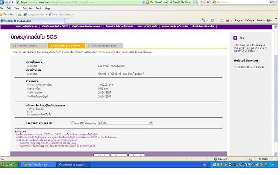Click the RSS feeds icon
This screenshot has height=175, width=280.
213,21
